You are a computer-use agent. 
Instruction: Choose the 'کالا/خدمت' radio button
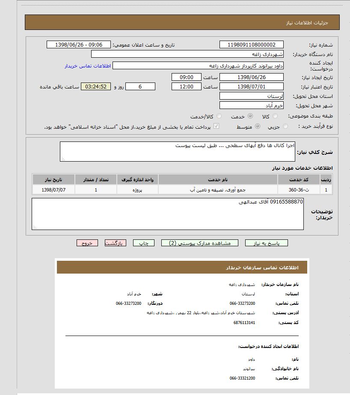coord(219,116)
